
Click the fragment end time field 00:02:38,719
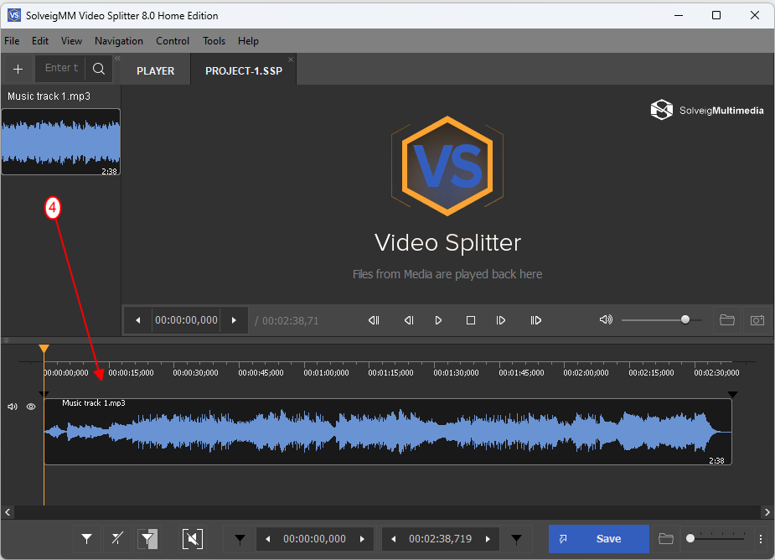pyautogui.click(x=440, y=539)
